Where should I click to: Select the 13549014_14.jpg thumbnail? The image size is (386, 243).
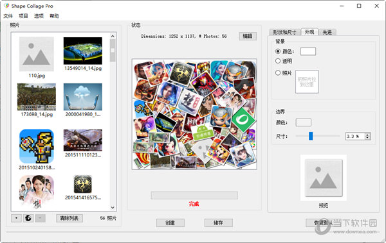83,51
